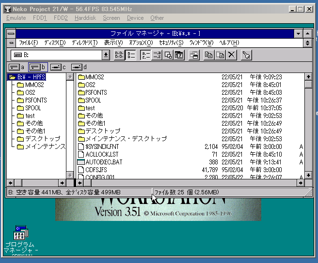Click SPOOL folder icon in file list
The height and width of the screenshot is (263, 318).
(x=81, y=100)
